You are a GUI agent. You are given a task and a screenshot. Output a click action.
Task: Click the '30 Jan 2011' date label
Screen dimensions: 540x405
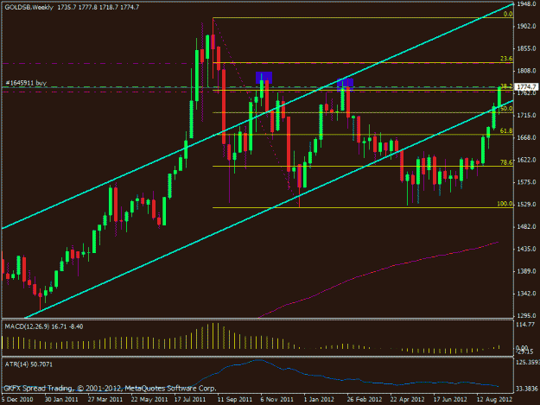61,400
